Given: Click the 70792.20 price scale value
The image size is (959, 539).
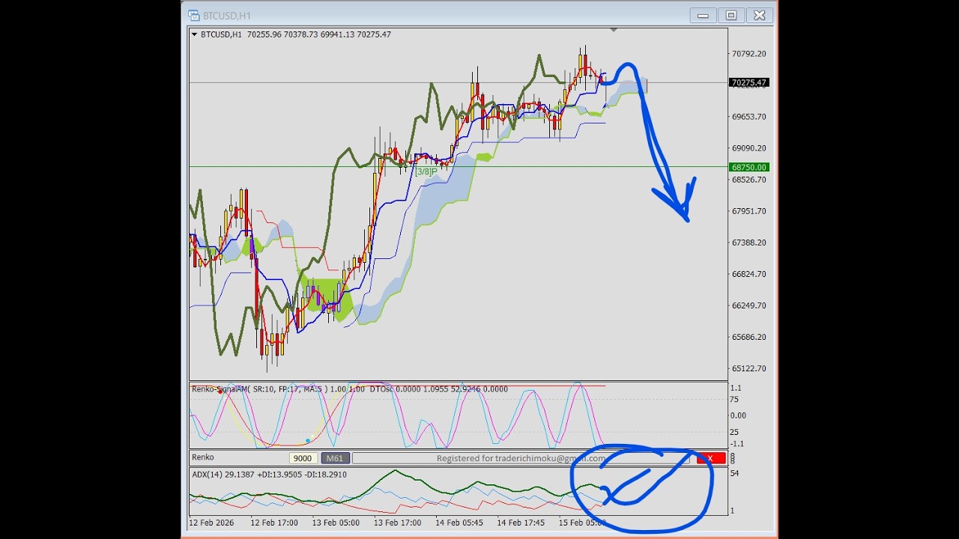Looking at the screenshot, I should click(x=748, y=54).
